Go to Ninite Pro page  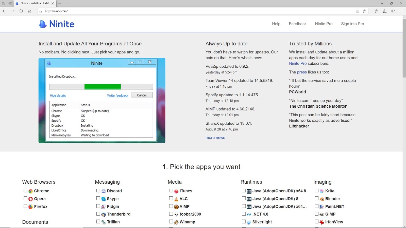click(324, 24)
